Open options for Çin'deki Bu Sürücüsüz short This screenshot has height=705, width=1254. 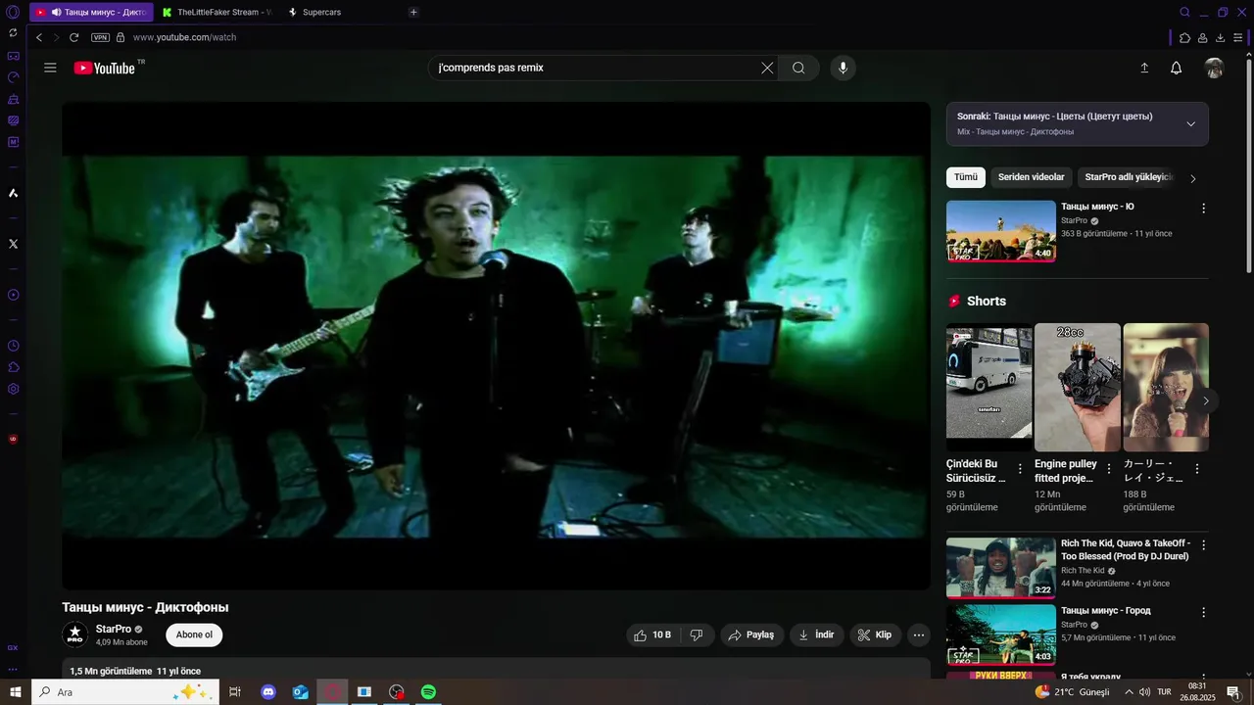1020,469
